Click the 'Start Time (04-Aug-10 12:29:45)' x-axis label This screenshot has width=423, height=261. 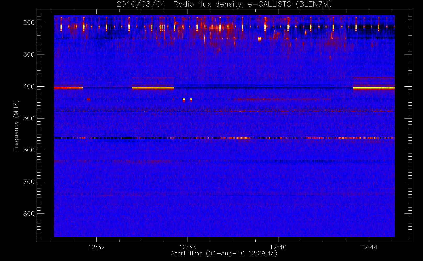click(x=224, y=253)
